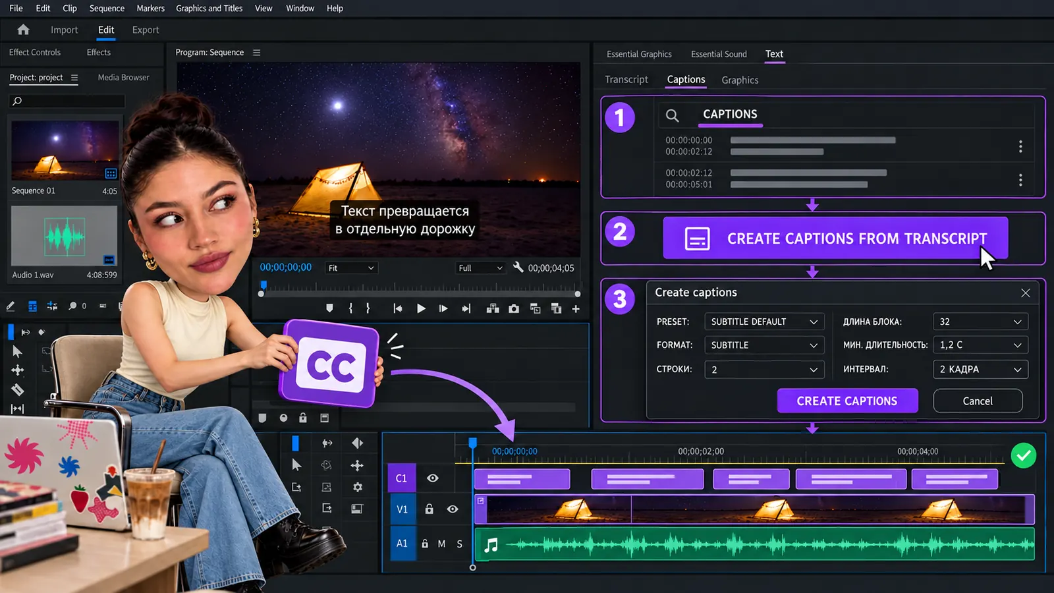1054x593 pixels.
Task: Toggle the A1 track lock
Action: [x=425, y=544]
